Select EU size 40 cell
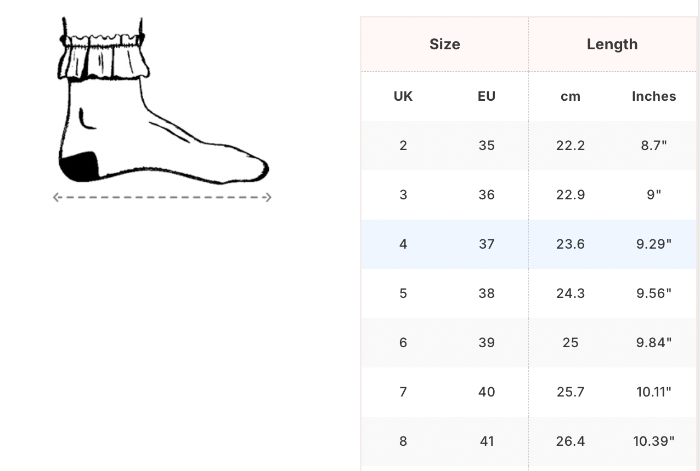This screenshot has height=471, width=700. pos(487,392)
